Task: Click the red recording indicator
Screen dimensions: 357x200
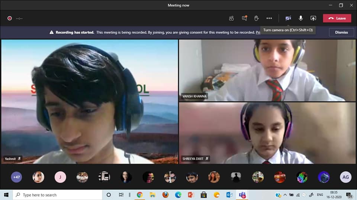Action: (10, 18)
